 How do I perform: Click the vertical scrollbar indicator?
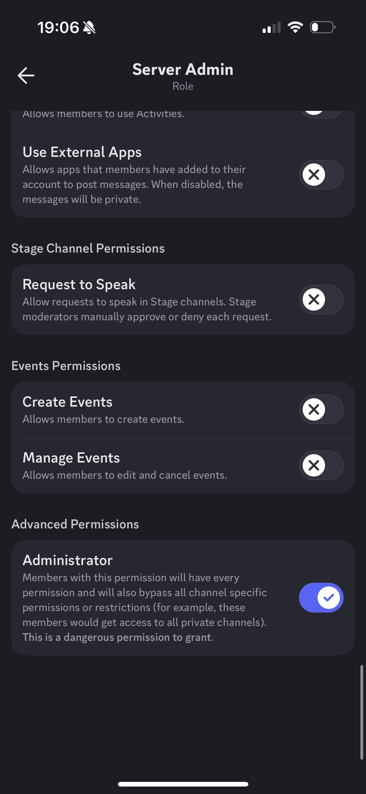click(x=361, y=712)
